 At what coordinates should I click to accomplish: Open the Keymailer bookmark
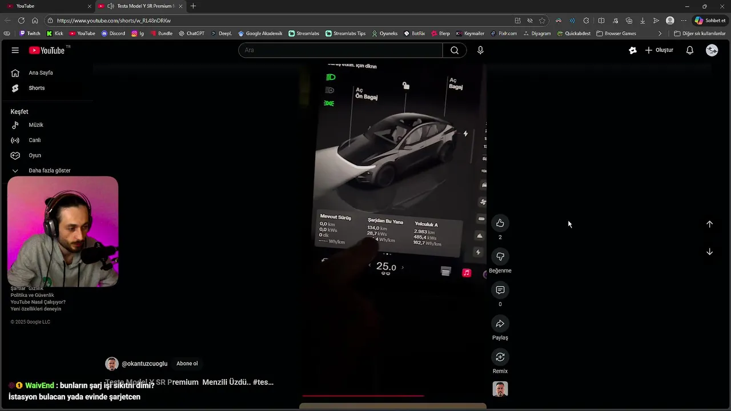coord(470,33)
